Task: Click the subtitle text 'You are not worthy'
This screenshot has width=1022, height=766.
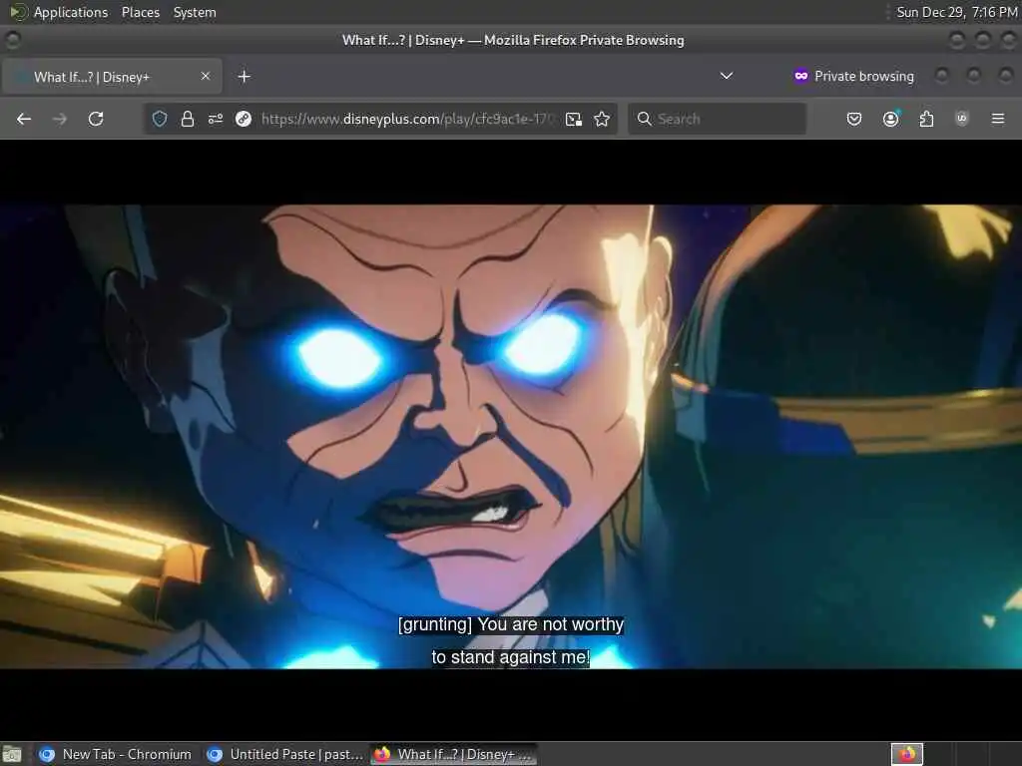Action: click(x=551, y=624)
